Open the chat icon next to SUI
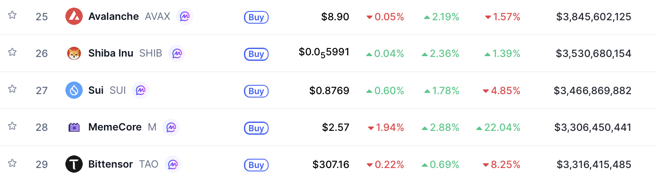656x179 pixels. point(140,90)
